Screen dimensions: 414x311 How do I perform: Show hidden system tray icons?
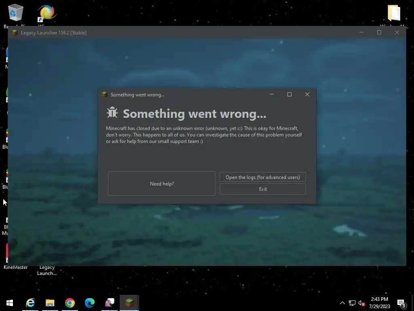point(342,303)
